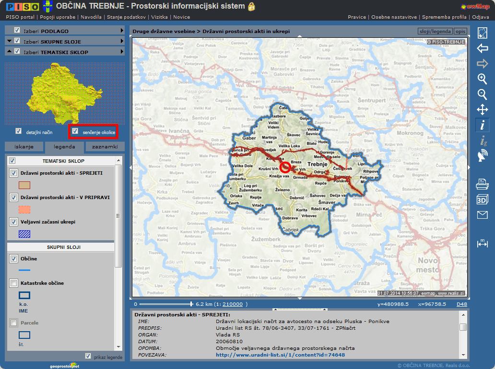Toggle the 'senčenje okolice' checkbox

pyautogui.click(x=75, y=131)
